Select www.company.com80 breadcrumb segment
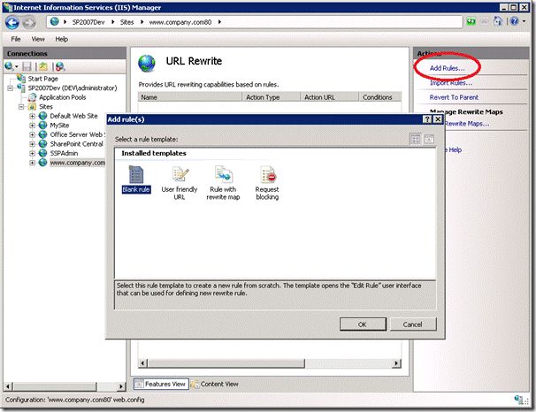536x412 pixels. click(180, 22)
